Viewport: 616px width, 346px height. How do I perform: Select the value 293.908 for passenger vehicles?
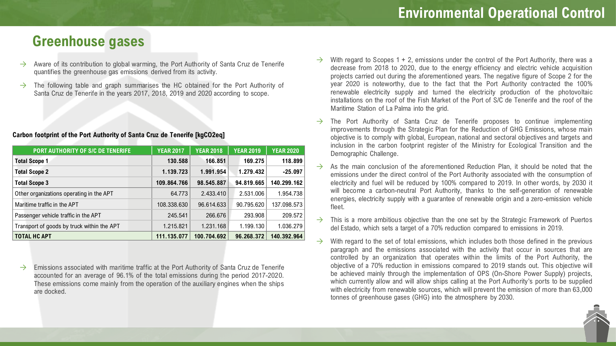(x=254, y=215)
